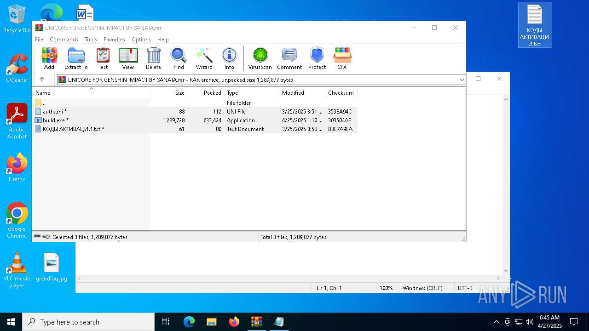Click the Extract To toolbar icon
The height and width of the screenshot is (331, 589).
point(76,58)
